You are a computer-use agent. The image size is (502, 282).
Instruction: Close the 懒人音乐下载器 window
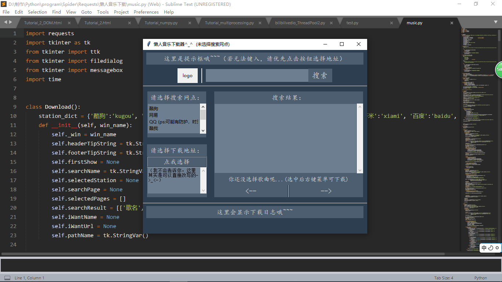tap(359, 44)
